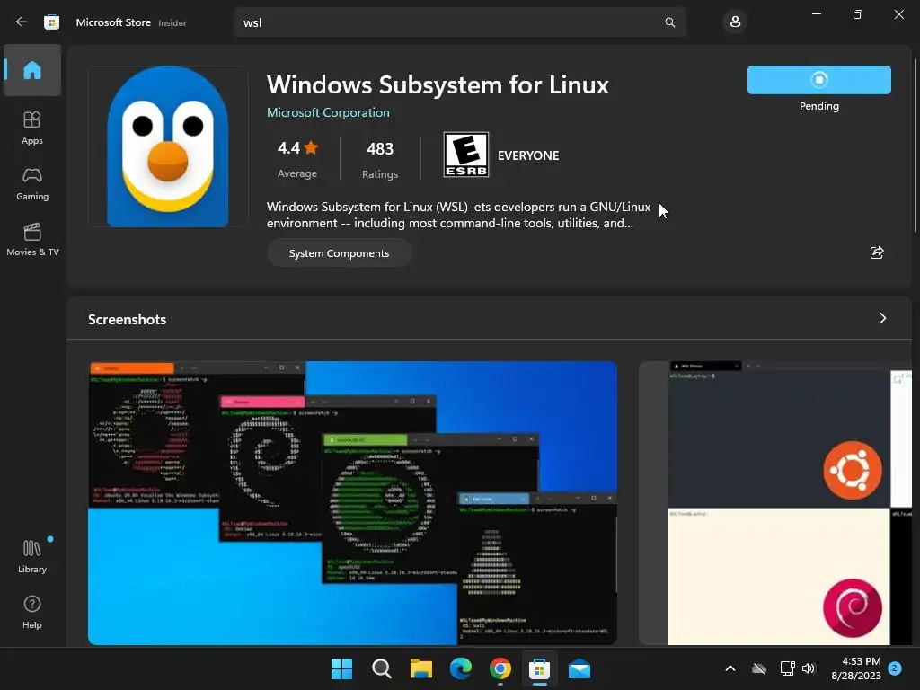
Task: Click the search magnifier icon
Action: point(669,22)
